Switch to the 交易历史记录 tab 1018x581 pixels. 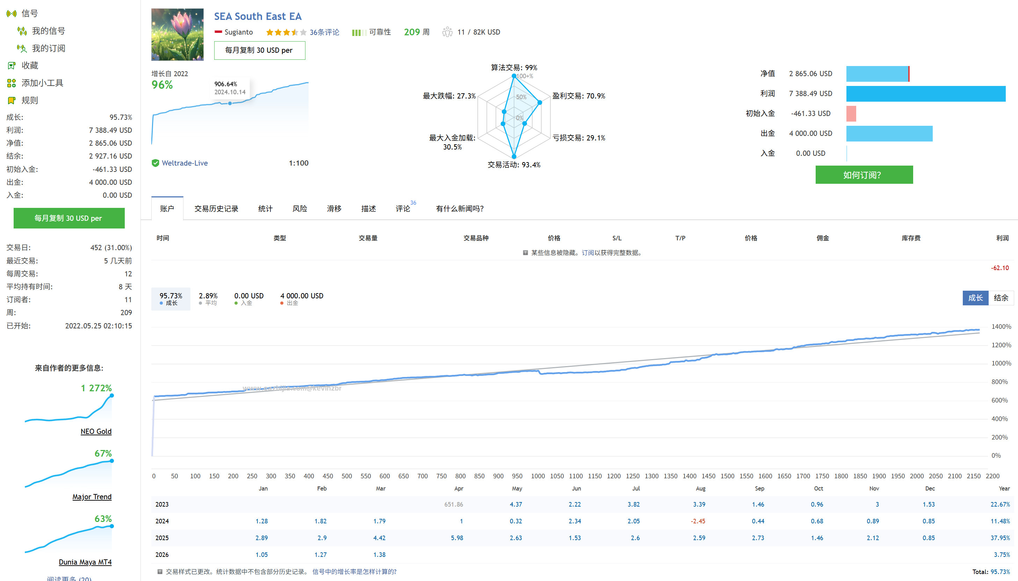pos(216,209)
